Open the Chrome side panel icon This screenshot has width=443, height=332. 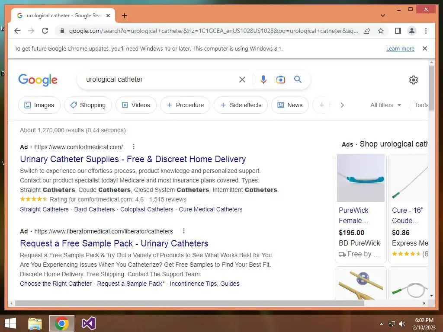[x=398, y=31]
